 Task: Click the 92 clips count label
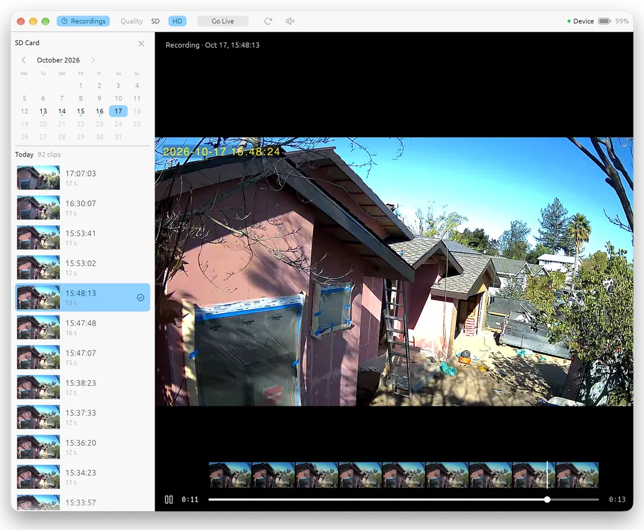coord(50,155)
